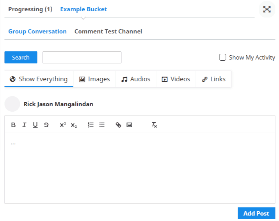This screenshot has height=221, width=279.
Task: Expand panel to fullscreen
Action: [267, 9]
